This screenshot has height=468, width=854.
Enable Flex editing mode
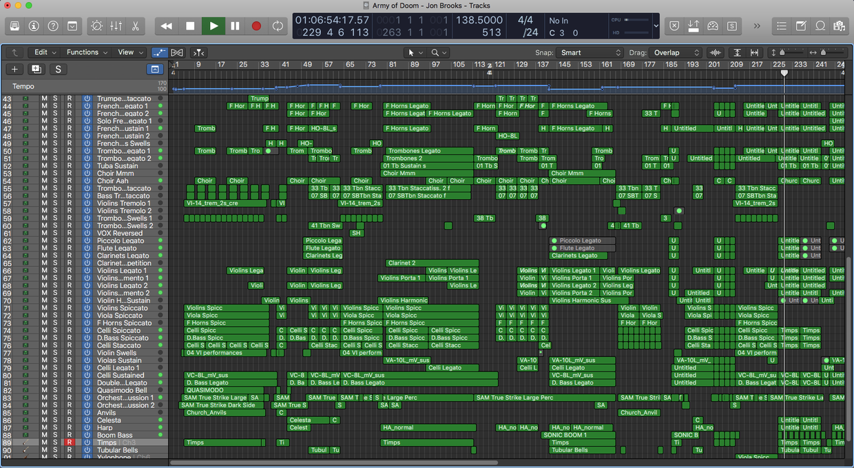point(177,52)
